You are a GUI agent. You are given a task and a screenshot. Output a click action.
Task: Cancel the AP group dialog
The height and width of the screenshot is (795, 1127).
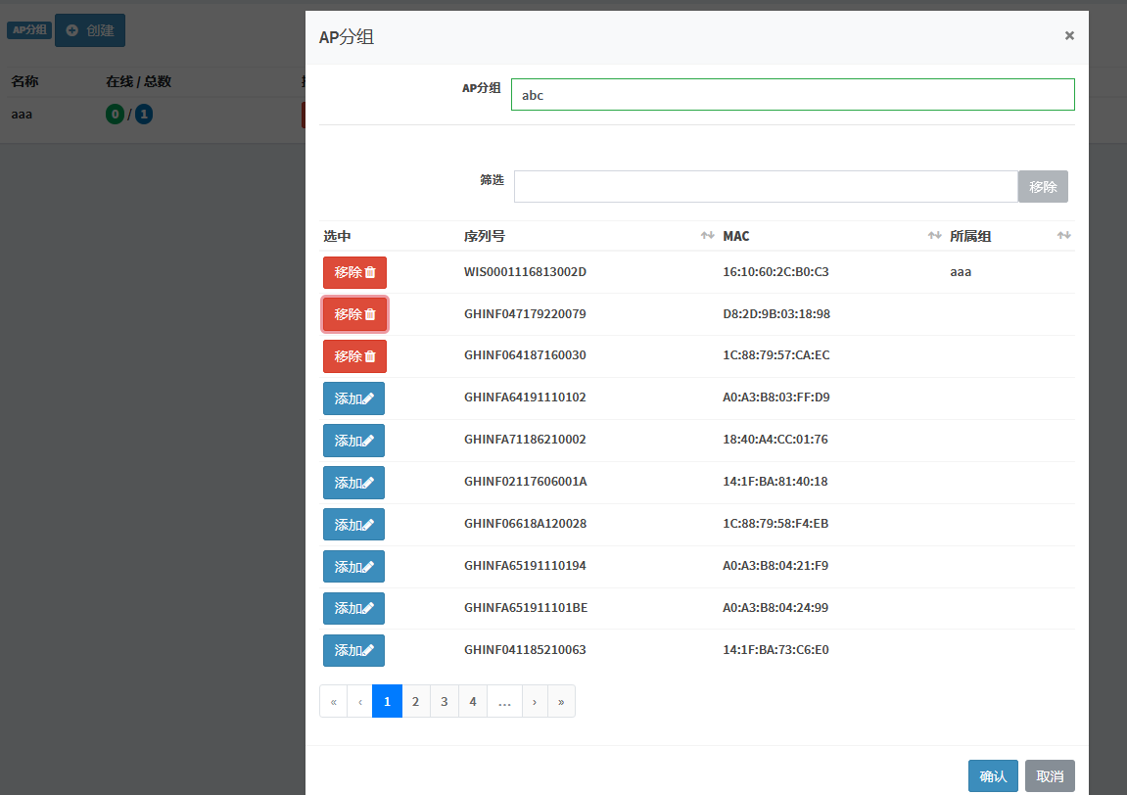click(1050, 776)
